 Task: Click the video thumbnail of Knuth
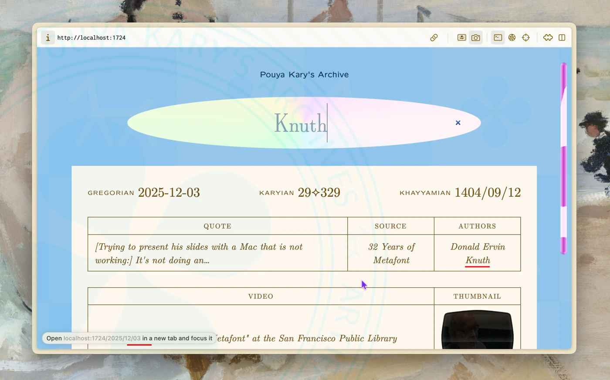(477, 329)
